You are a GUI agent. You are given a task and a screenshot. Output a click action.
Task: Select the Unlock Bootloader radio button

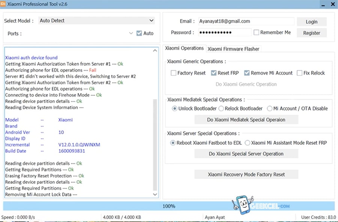pos(174,109)
